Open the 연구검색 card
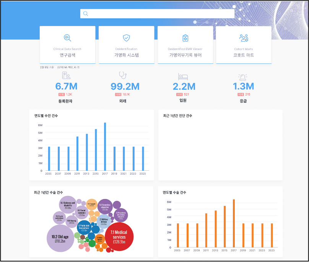The height and width of the screenshot is (262, 309). point(67,45)
